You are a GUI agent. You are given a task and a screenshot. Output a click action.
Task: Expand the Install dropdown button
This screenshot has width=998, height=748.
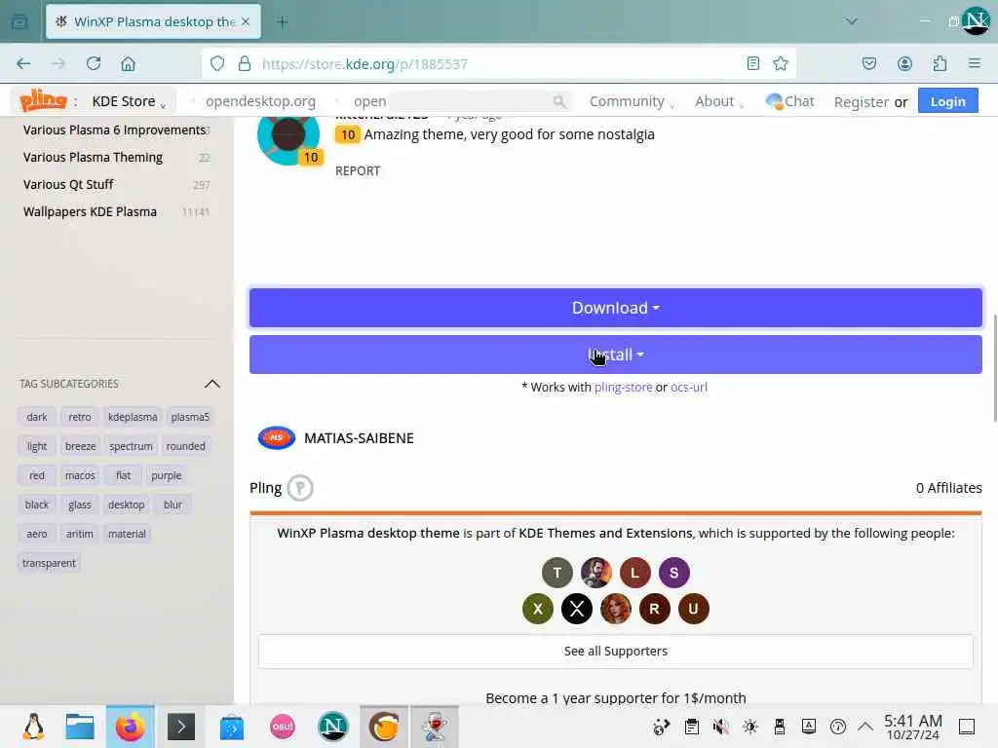coord(616,355)
